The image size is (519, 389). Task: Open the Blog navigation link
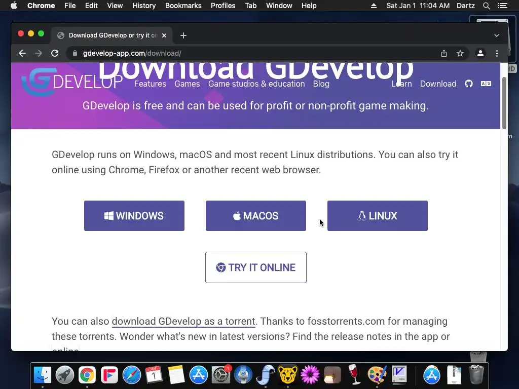tap(321, 84)
